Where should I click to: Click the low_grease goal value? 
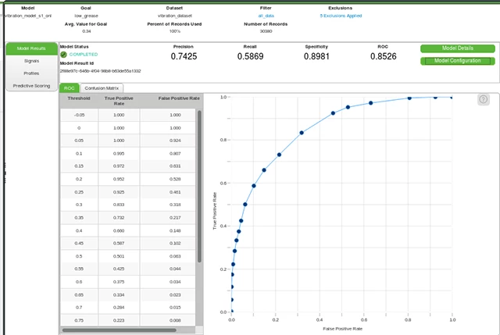point(86,16)
